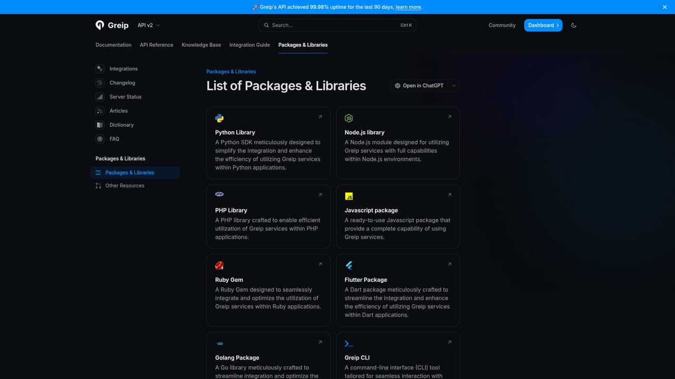This screenshot has width=675, height=379.
Task: Click the Golang logo icon
Action: 219,344
